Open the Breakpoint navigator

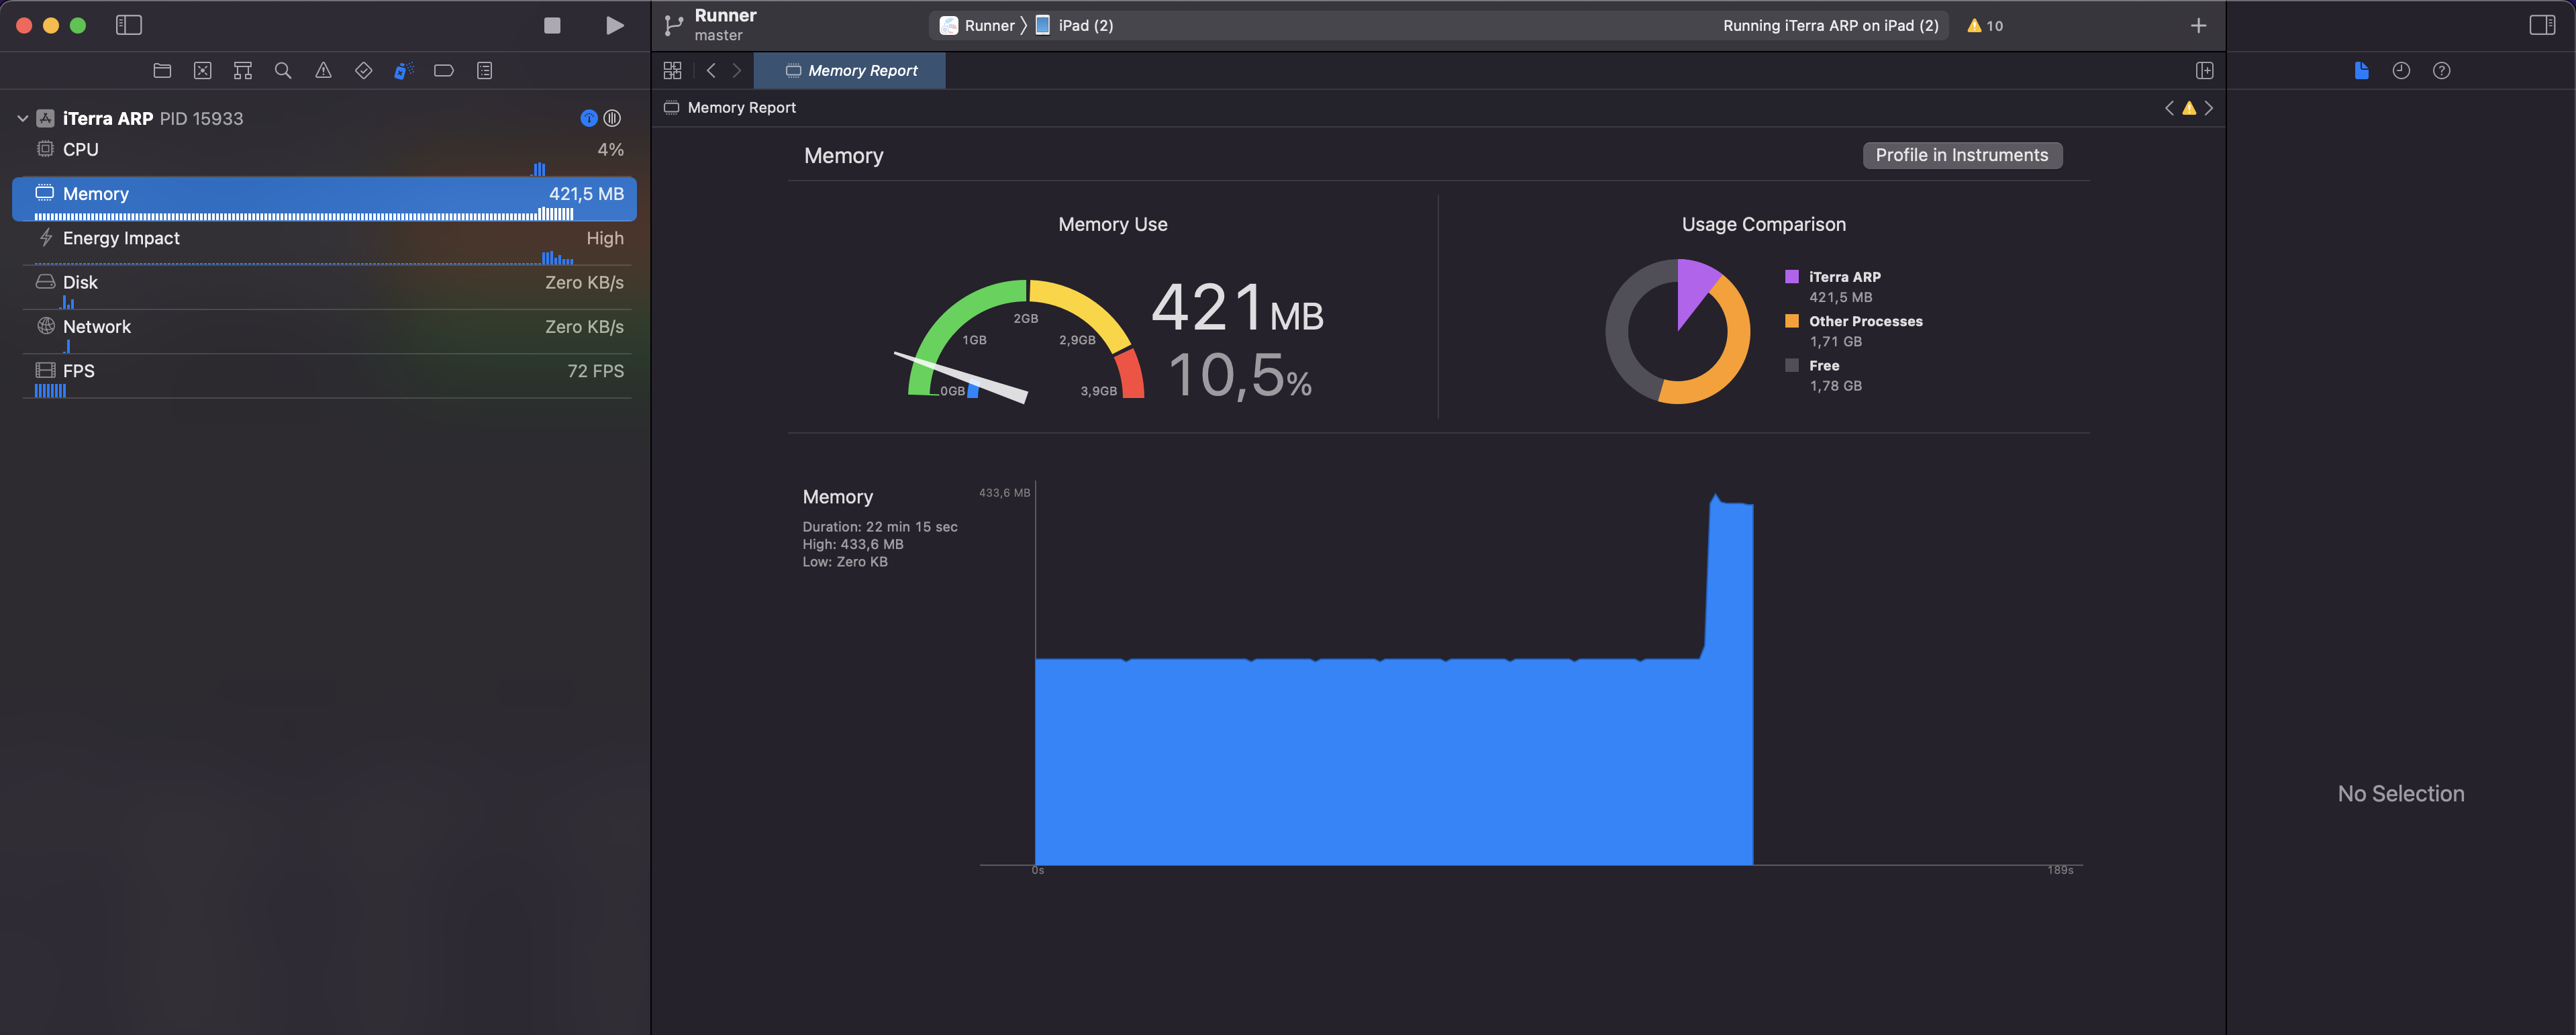(444, 70)
